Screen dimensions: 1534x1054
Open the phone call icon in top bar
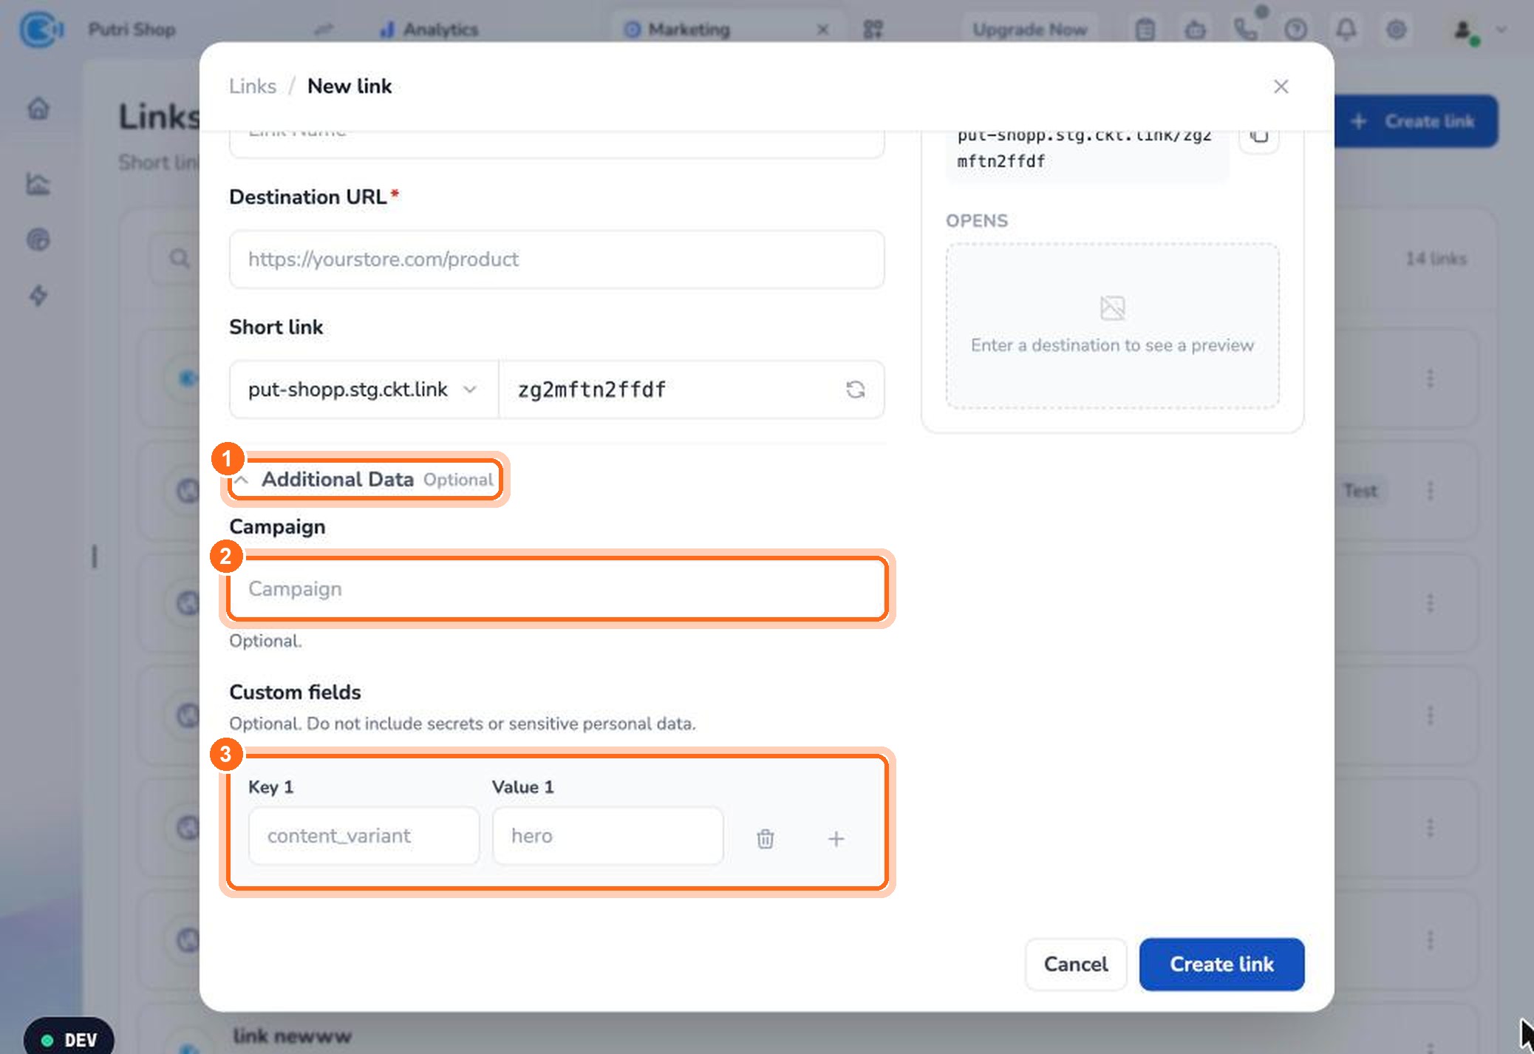[1245, 30]
